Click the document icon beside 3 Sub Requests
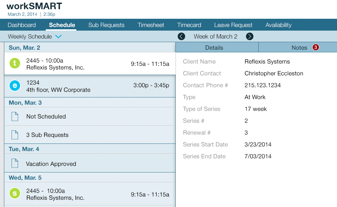This screenshot has width=337, height=207. point(15,135)
